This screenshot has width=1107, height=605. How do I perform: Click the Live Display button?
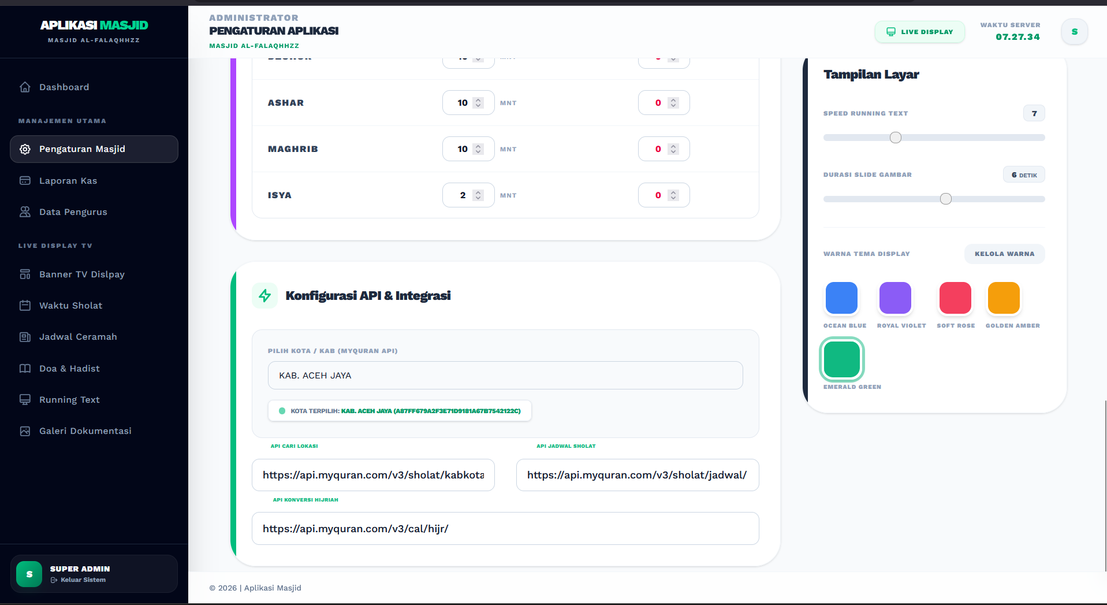coord(920,32)
